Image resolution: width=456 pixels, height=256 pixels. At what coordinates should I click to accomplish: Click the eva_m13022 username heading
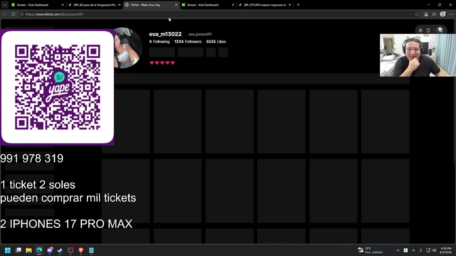click(x=165, y=34)
